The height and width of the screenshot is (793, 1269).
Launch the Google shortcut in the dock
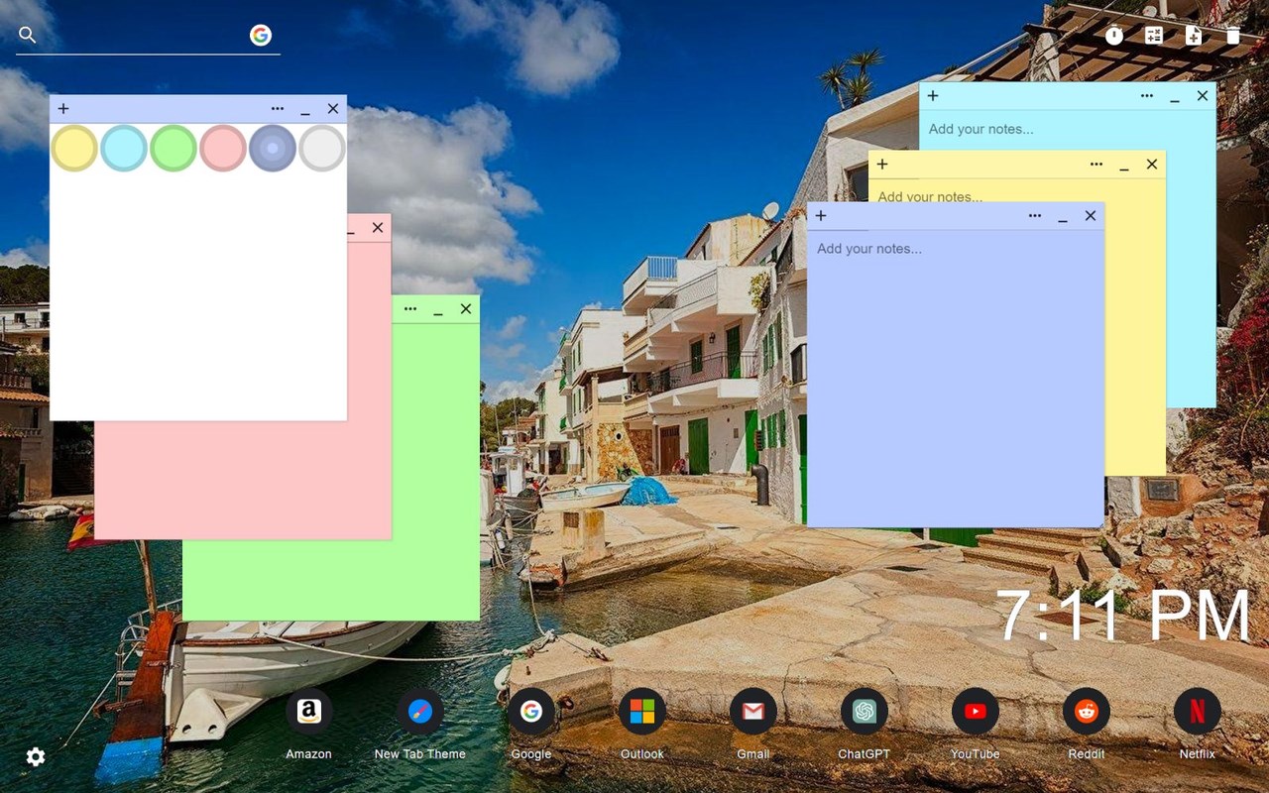(x=531, y=712)
